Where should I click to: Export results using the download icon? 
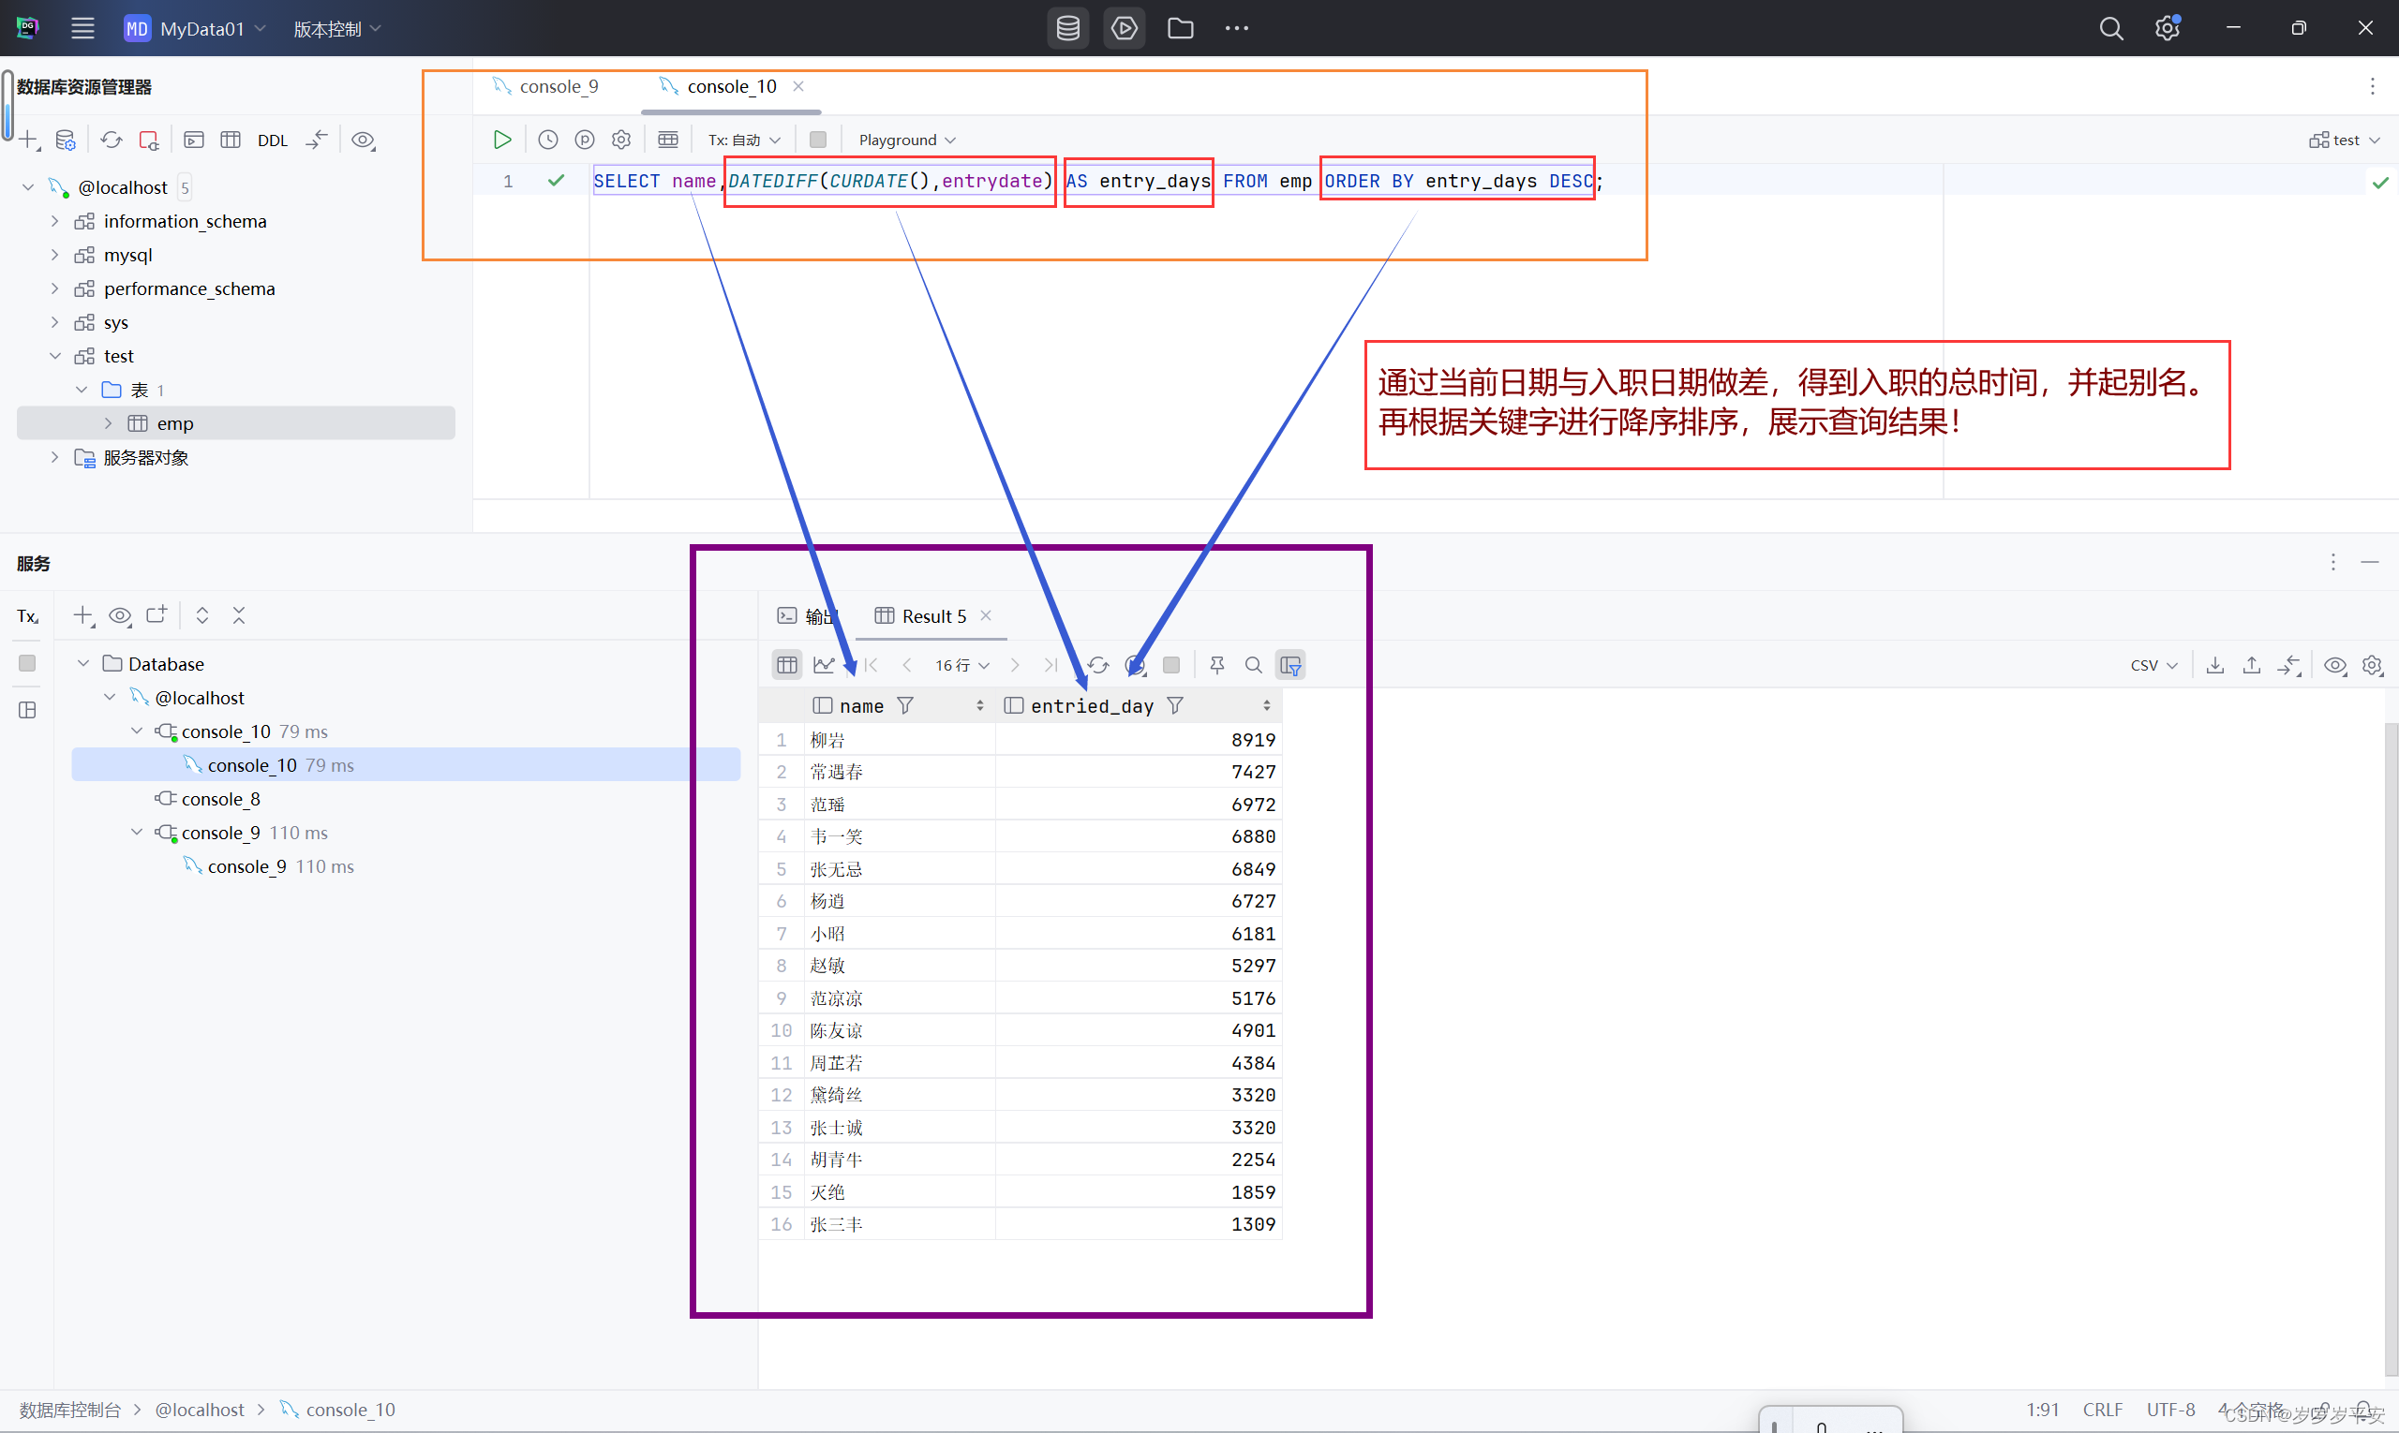tap(2215, 665)
